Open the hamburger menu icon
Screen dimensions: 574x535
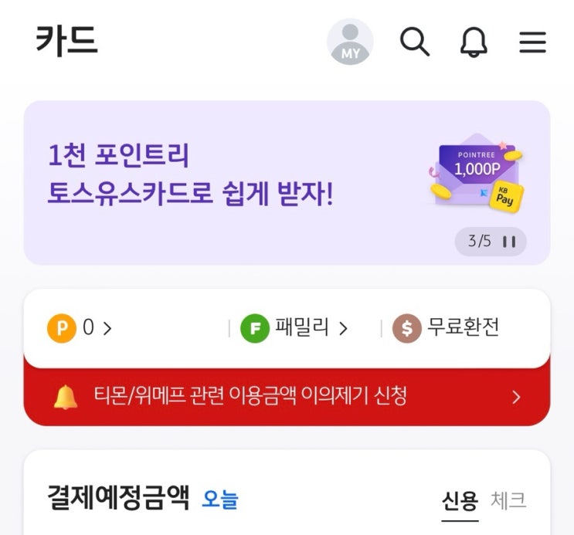click(x=532, y=42)
